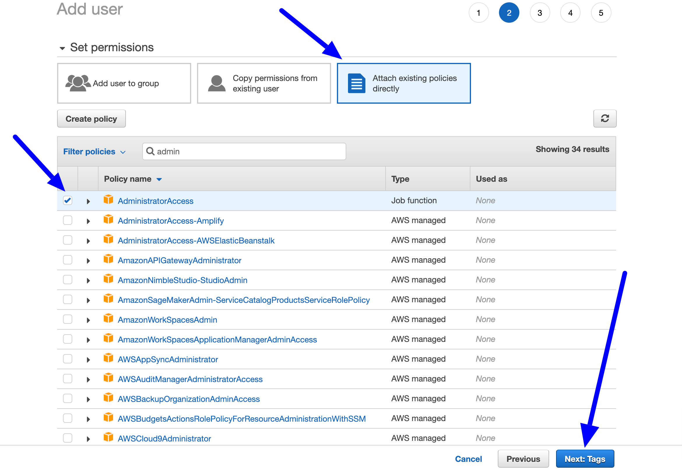Jump to wizard step 4
Screen dimensions: 682x470
570,13
